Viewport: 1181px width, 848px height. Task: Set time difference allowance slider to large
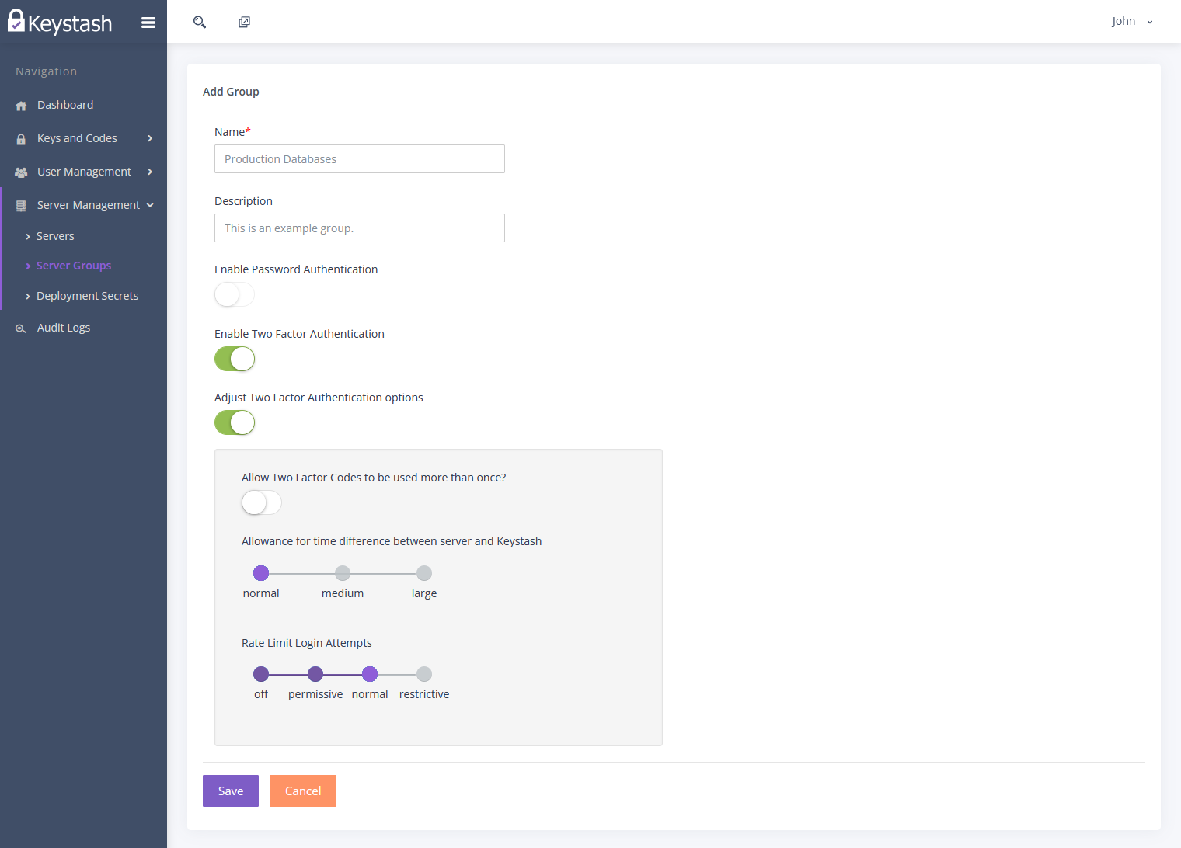coord(423,572)
